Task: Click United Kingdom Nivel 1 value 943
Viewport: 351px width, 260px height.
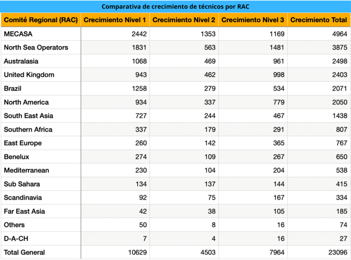Action: [x=141, y=75]
